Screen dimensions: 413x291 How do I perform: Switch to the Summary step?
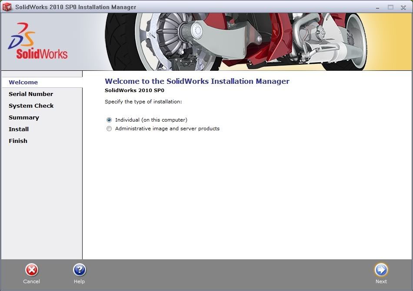[x=24, y=118]
